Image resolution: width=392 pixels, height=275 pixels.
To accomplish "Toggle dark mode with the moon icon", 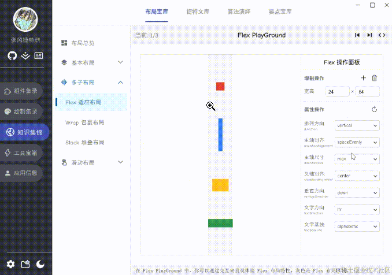I will point(40,264).
